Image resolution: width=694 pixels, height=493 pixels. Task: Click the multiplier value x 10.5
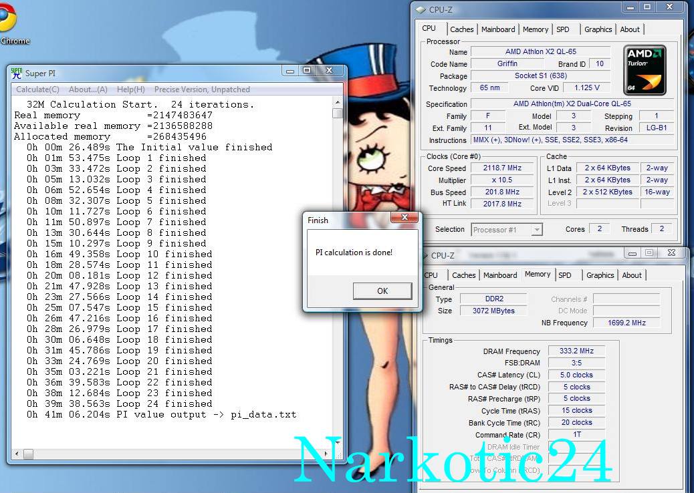click(x=502, y=180)
